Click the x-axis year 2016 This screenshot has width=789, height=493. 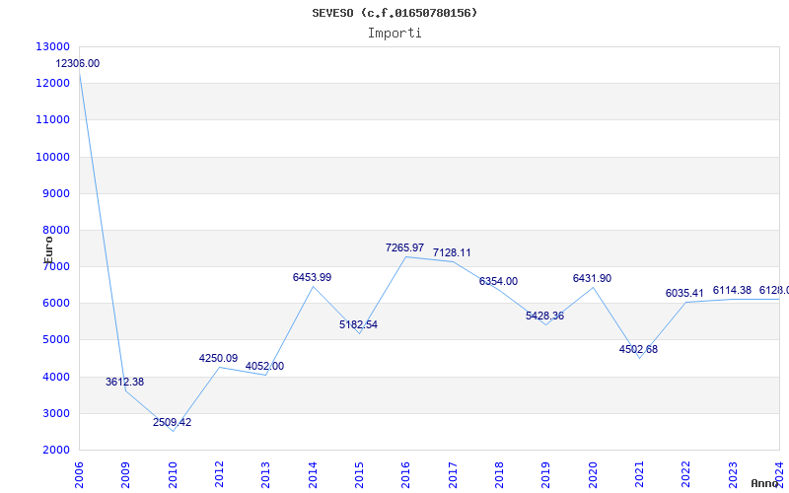(406, 474)
